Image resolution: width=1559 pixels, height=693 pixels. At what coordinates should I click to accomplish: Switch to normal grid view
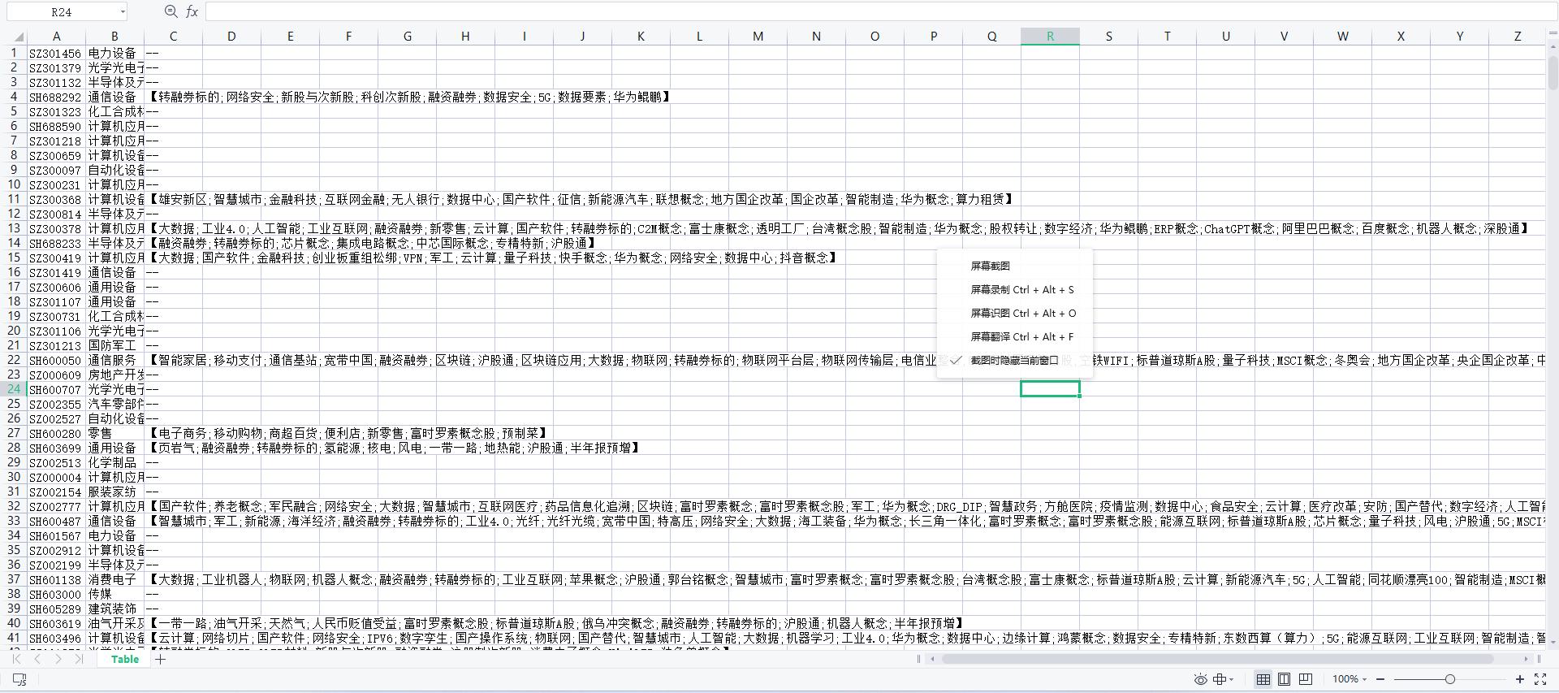[1263, 679]
